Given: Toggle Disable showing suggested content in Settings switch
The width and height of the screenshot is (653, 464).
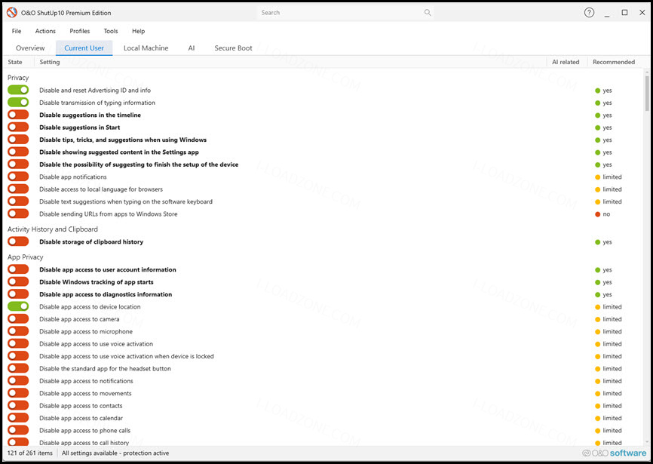Looking at the screenshot, I should coord(18,152).
